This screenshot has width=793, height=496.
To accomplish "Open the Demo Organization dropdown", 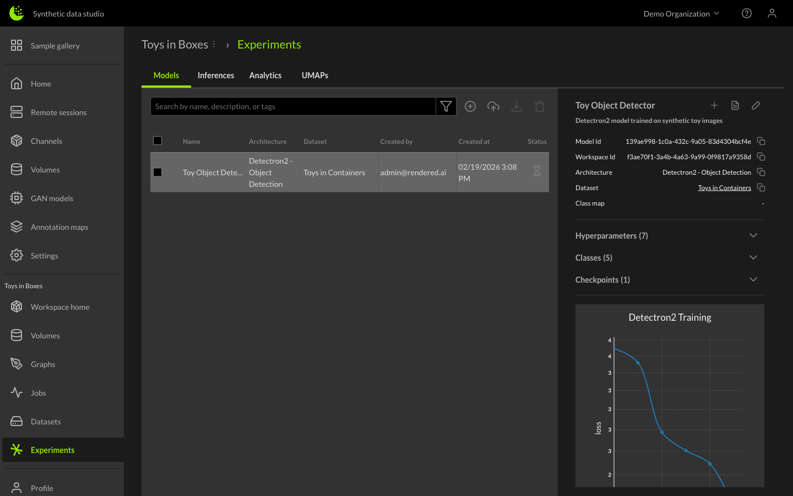I will click(681, 14).
